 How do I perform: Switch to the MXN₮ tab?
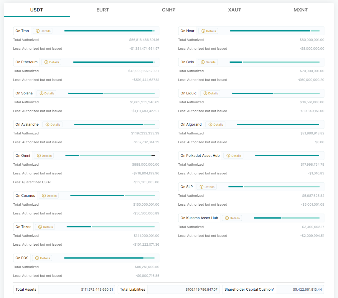pyautogui.click(x=301, y=10)
